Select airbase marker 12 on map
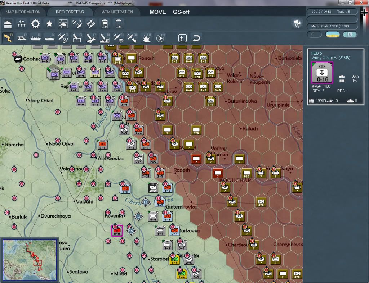The width and height of the screenshot is (369, 283). point(146,202)
